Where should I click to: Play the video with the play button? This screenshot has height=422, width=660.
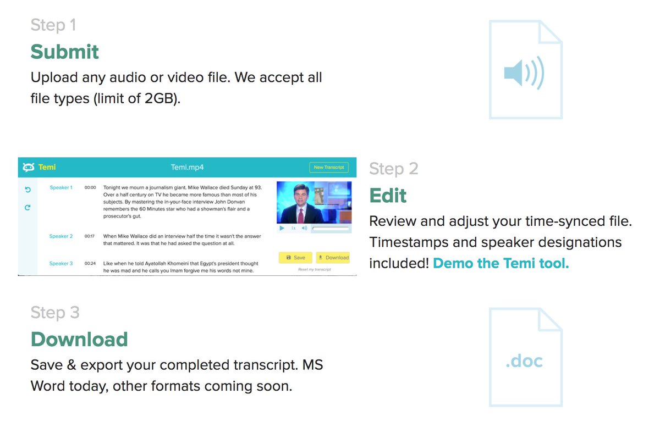click(x=282, y=228)
